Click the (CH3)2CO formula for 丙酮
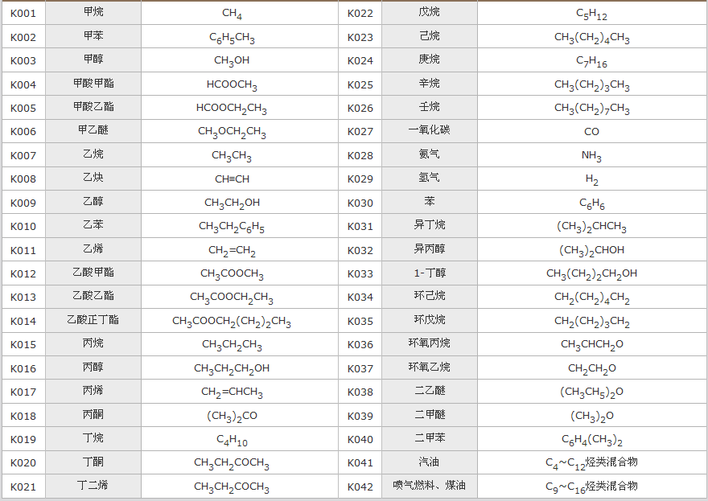Image resolution: width=708 pixels, height=501 pixels. pyautogui.click(x=232, y=416)
